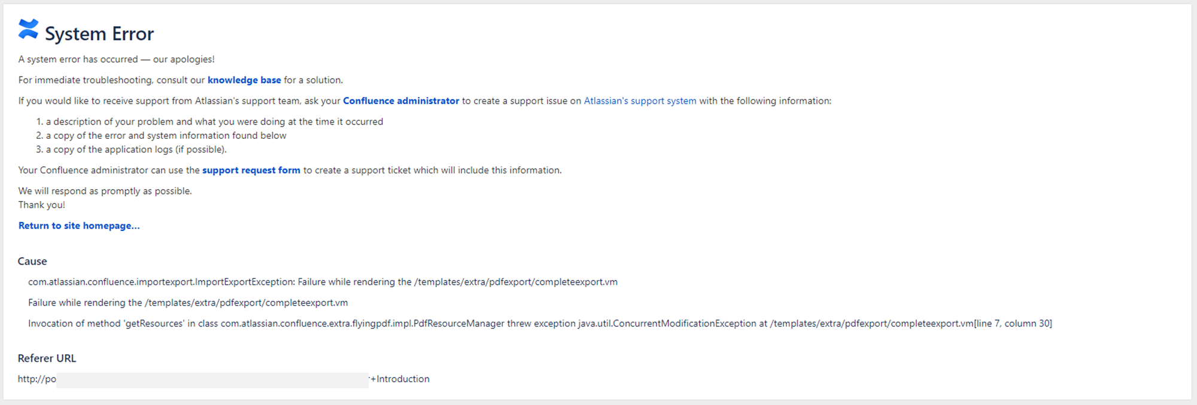
Task: Click the redacted portion of the referer URL
Action: coord(212,380)
